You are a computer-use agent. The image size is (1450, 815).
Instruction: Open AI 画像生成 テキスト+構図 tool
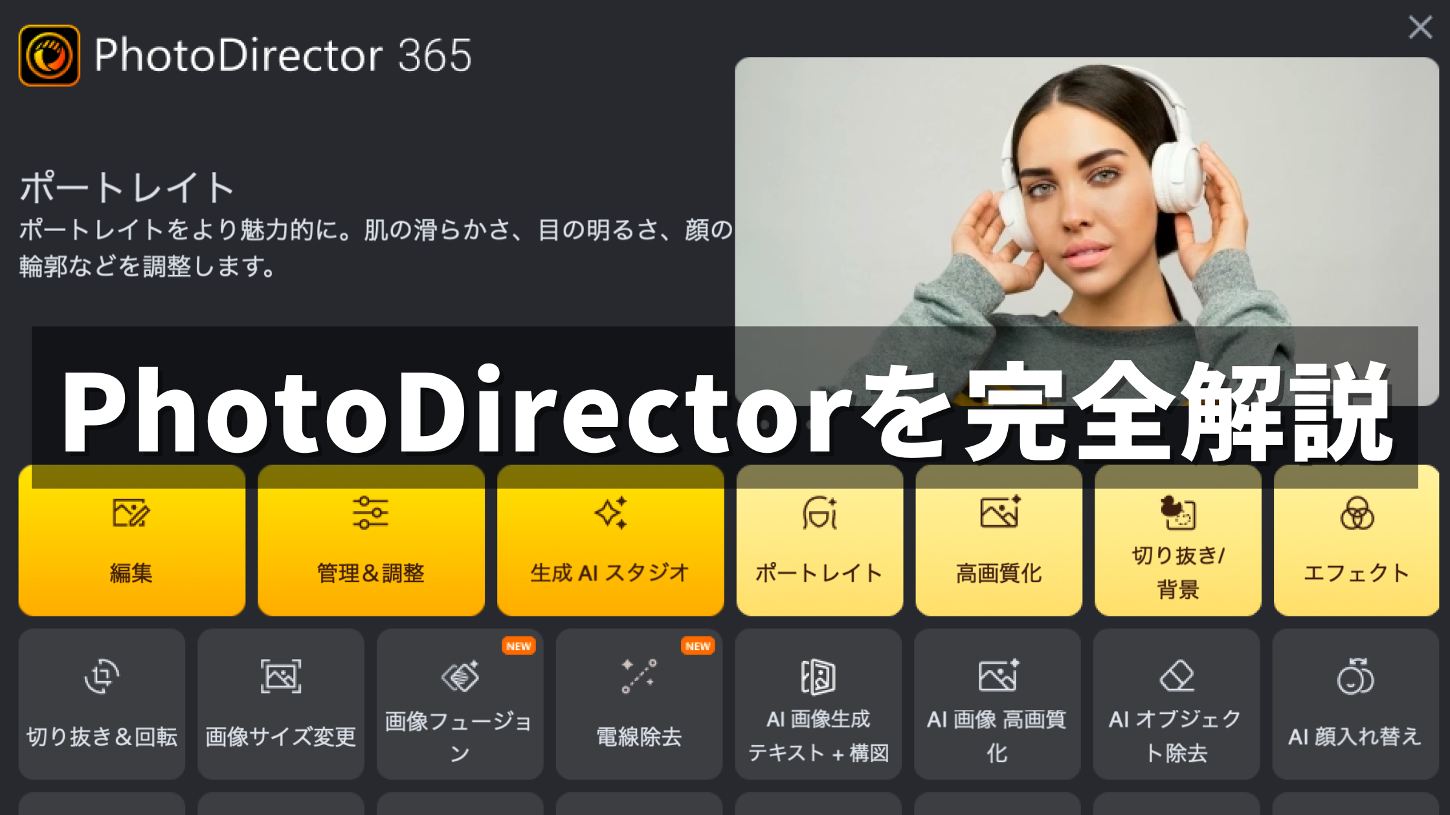point(818,704)
